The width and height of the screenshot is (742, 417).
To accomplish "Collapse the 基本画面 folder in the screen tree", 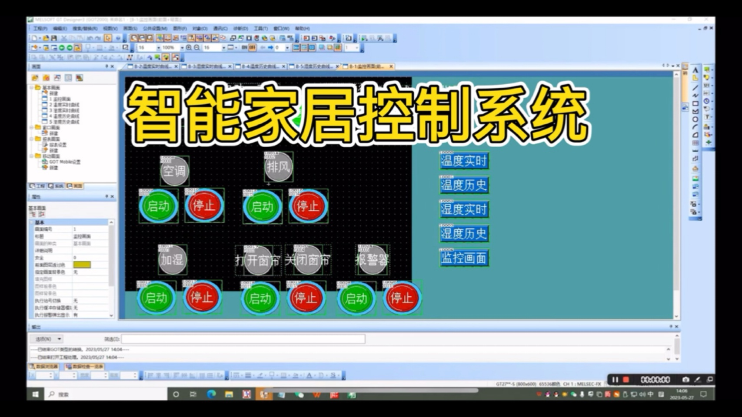I will click(x=31, y=87).
